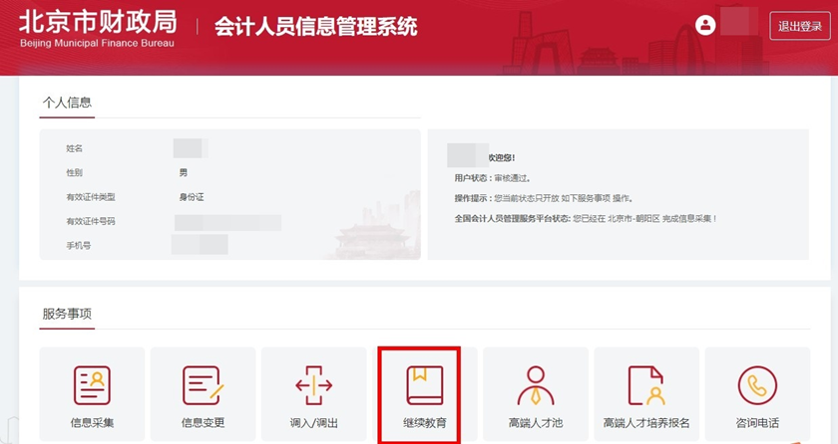838x444 pixels.
Task: Open the 信息变更 edit form icon
Action: pyautogui.click(x=202, y=384)
